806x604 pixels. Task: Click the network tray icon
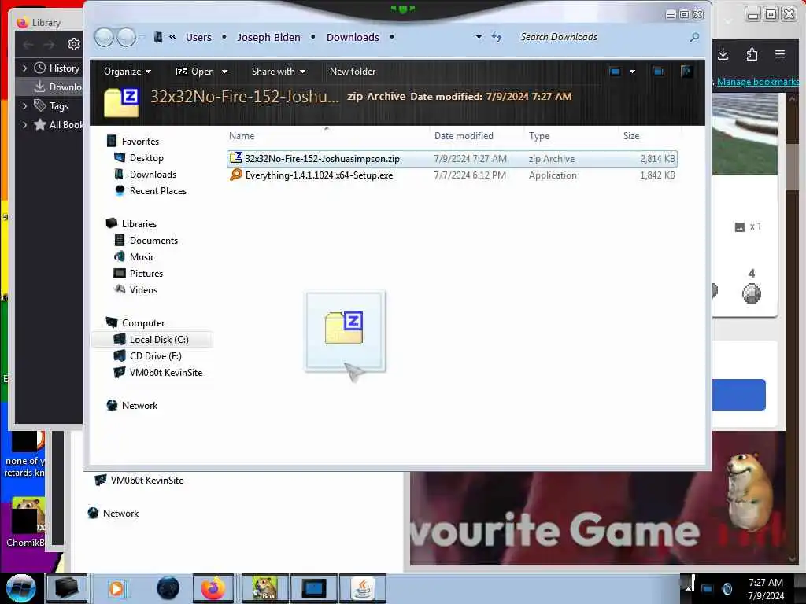tap(708, 588)
